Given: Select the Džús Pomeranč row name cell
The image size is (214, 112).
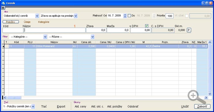Looking at the screenshot, I should (x=54, y=46).
